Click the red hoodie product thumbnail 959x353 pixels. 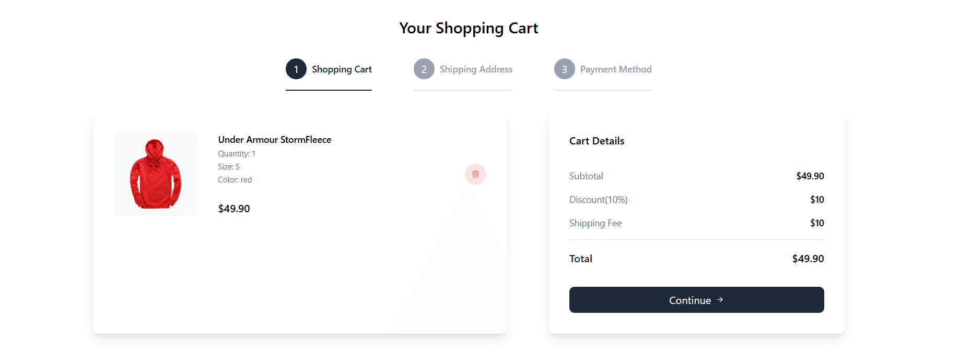[x=156, y=174]
